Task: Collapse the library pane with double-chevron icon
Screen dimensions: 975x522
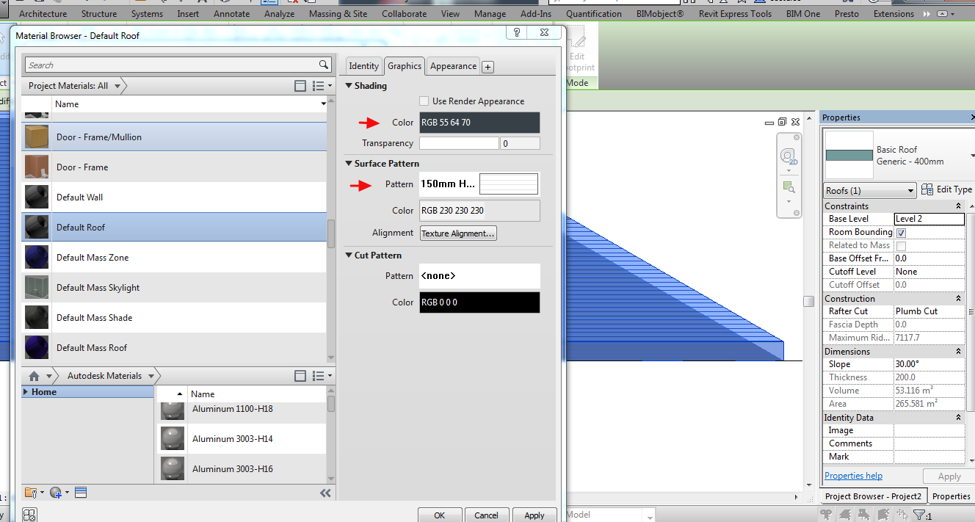Action: [325, 493]
